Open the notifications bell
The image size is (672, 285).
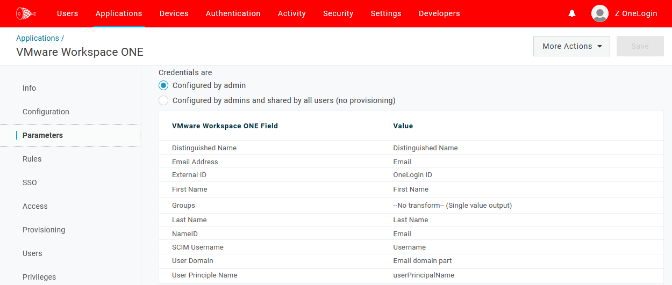pyautogui.click(x=572, y=13)
